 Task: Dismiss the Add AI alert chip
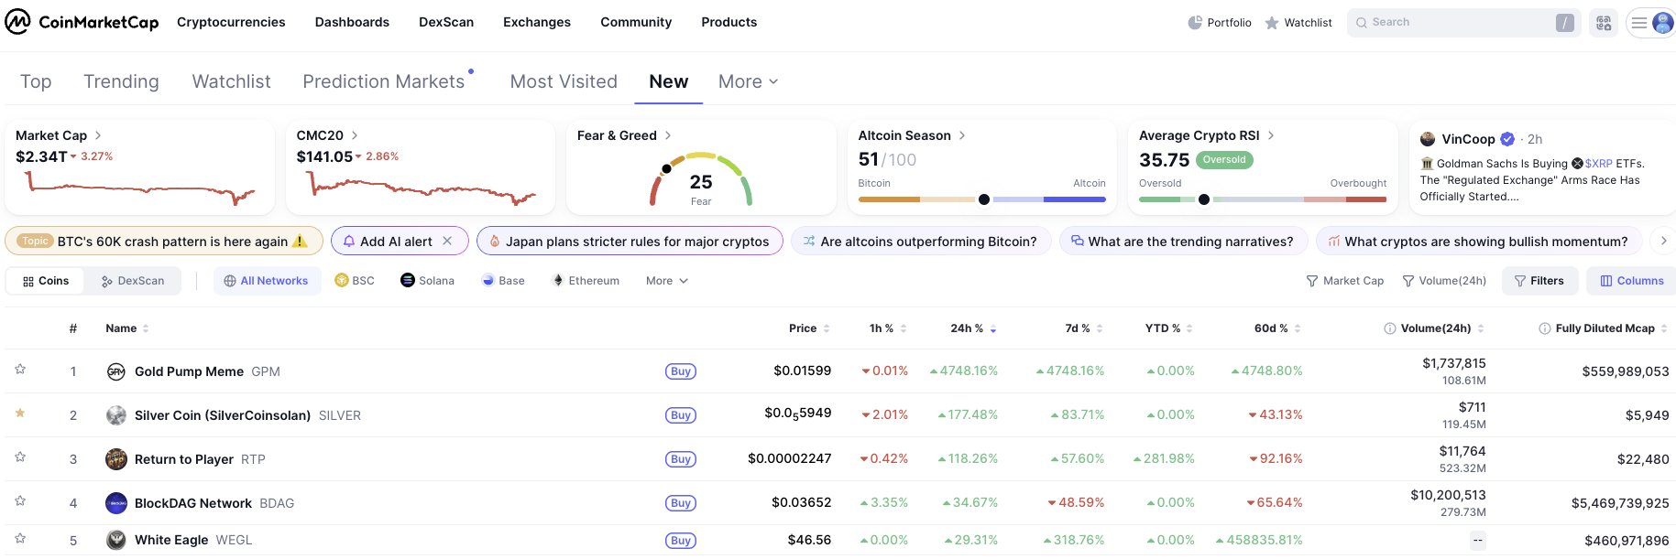[447, 242]
